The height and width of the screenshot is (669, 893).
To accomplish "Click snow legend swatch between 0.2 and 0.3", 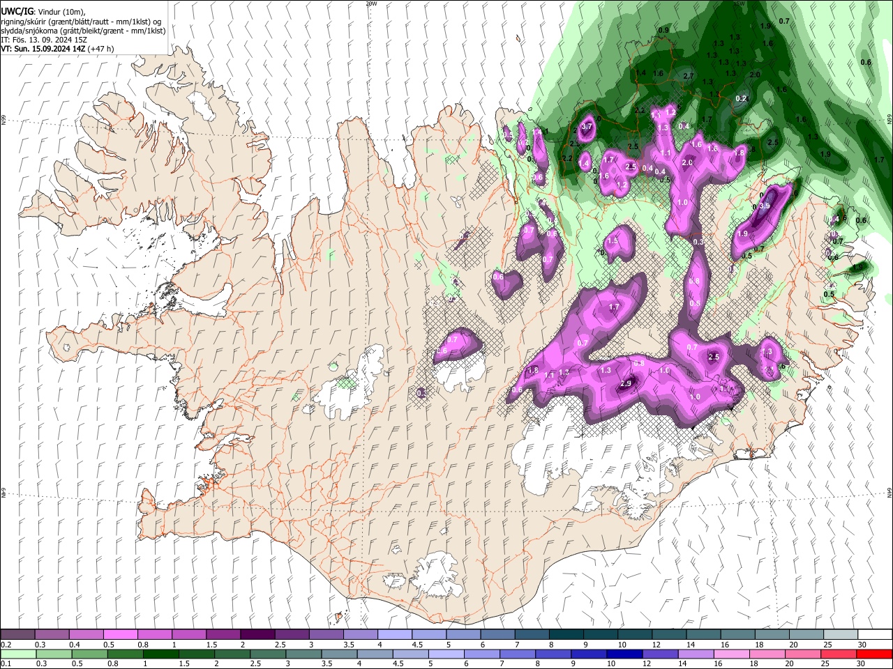I will click(x=18, y=635).
